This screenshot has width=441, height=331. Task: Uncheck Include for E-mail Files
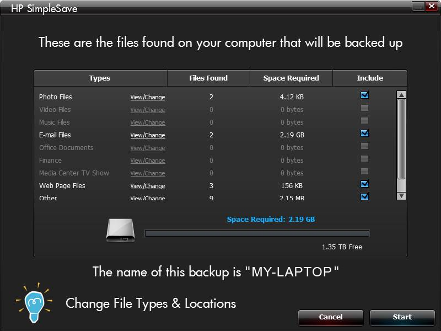[364, 133]
